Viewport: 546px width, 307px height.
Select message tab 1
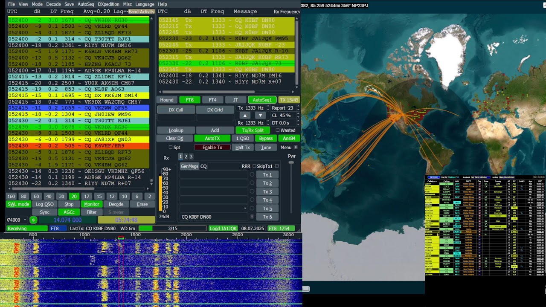[180, 157]
